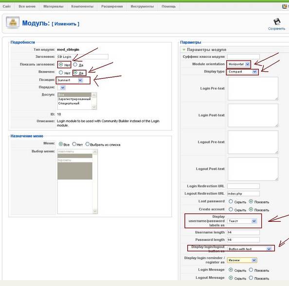The image size is (289, 286).
Task: Click the Суффикс класса модуля field
Action: pyautogui.click(x=243, y=56)
